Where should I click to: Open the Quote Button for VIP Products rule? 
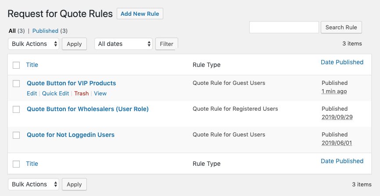point(71,83)
